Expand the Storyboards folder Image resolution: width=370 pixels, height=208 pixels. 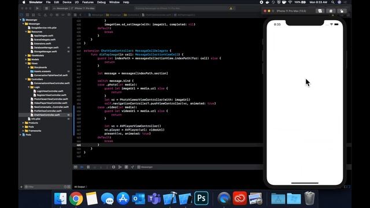click(29, 68)
